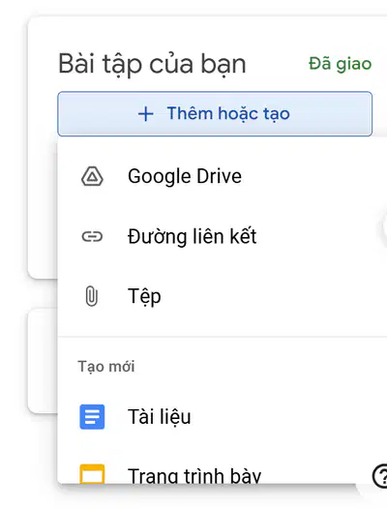
Task: Choose the Đường liên kết option
Action: tap(223, 237)
